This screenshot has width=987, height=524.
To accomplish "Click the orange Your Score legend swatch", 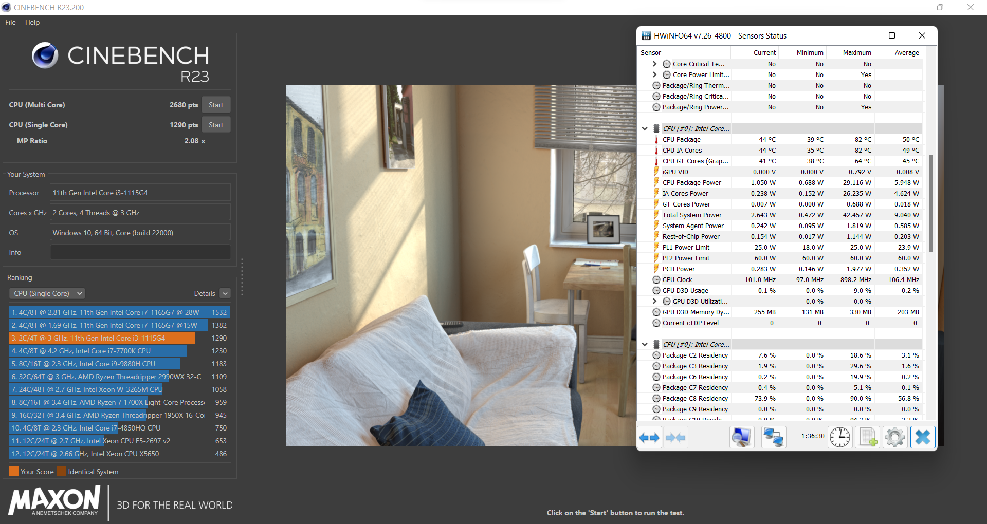I will (x=14, y=471).
